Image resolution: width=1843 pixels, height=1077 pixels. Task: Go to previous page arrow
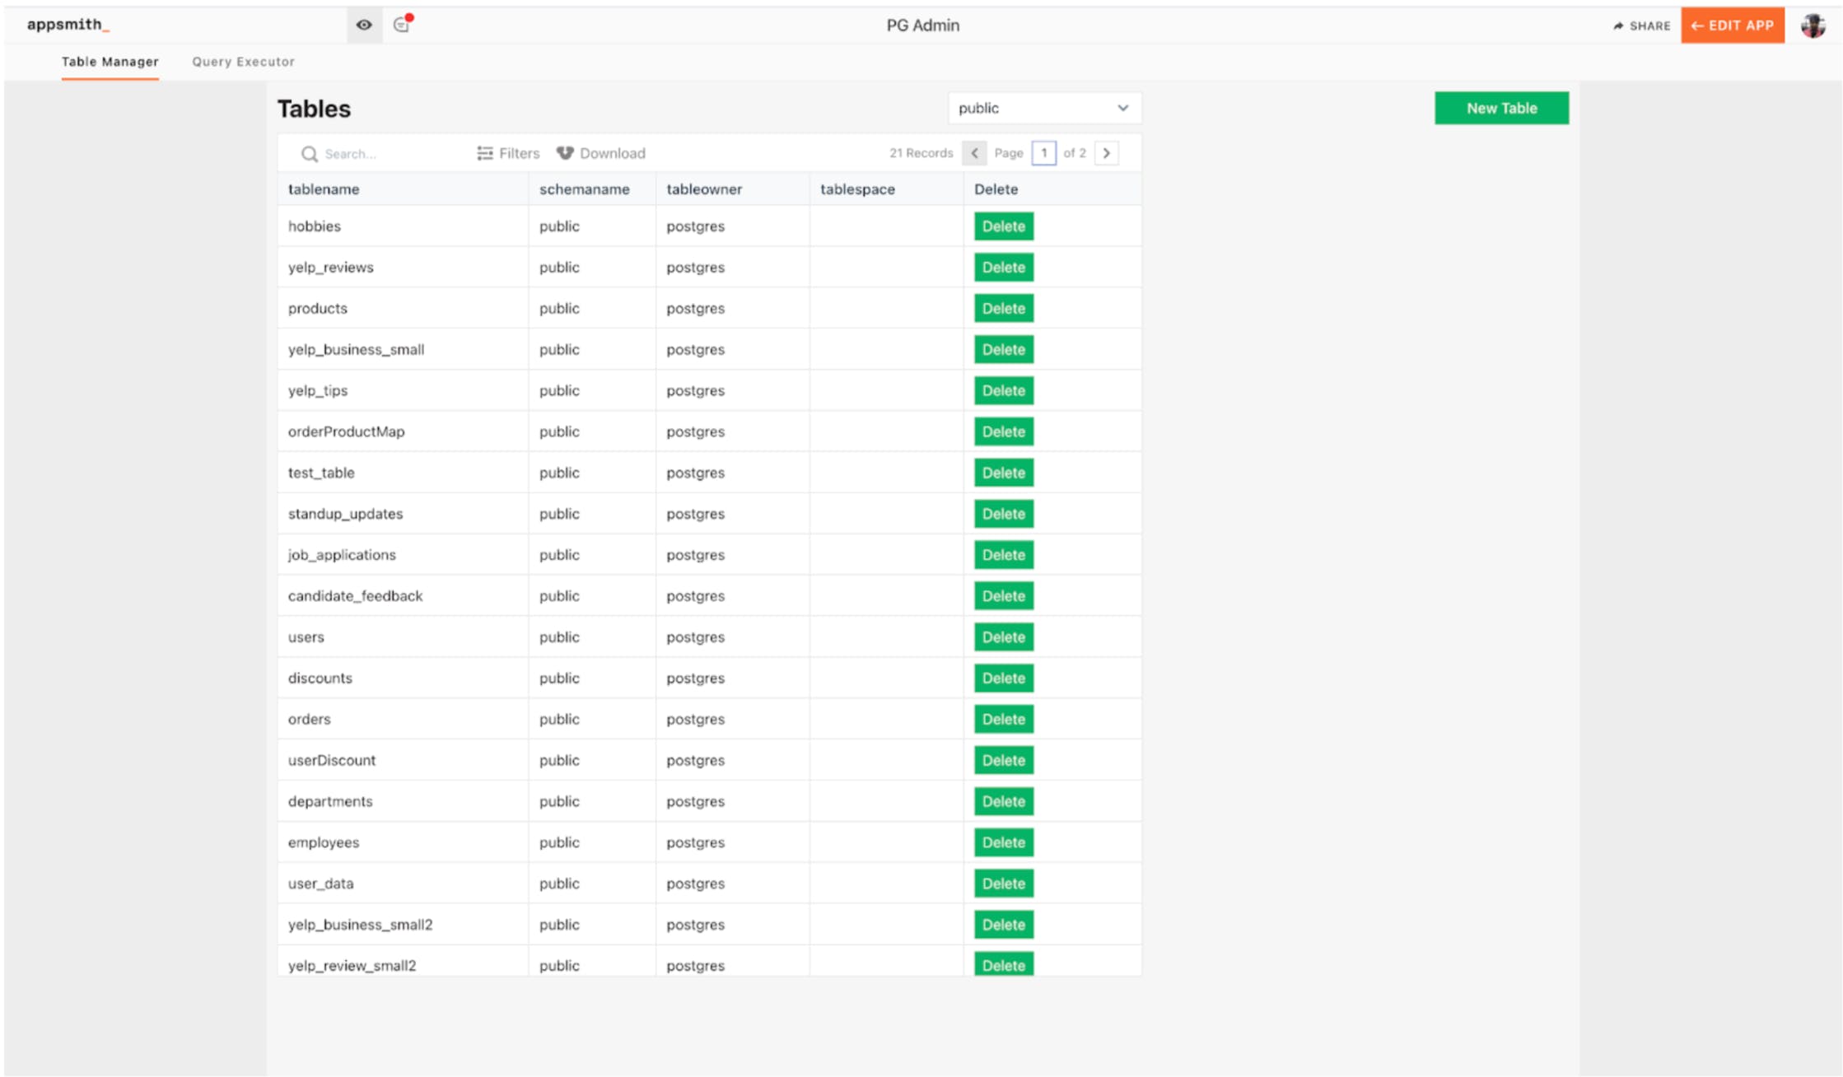(974, 153)
